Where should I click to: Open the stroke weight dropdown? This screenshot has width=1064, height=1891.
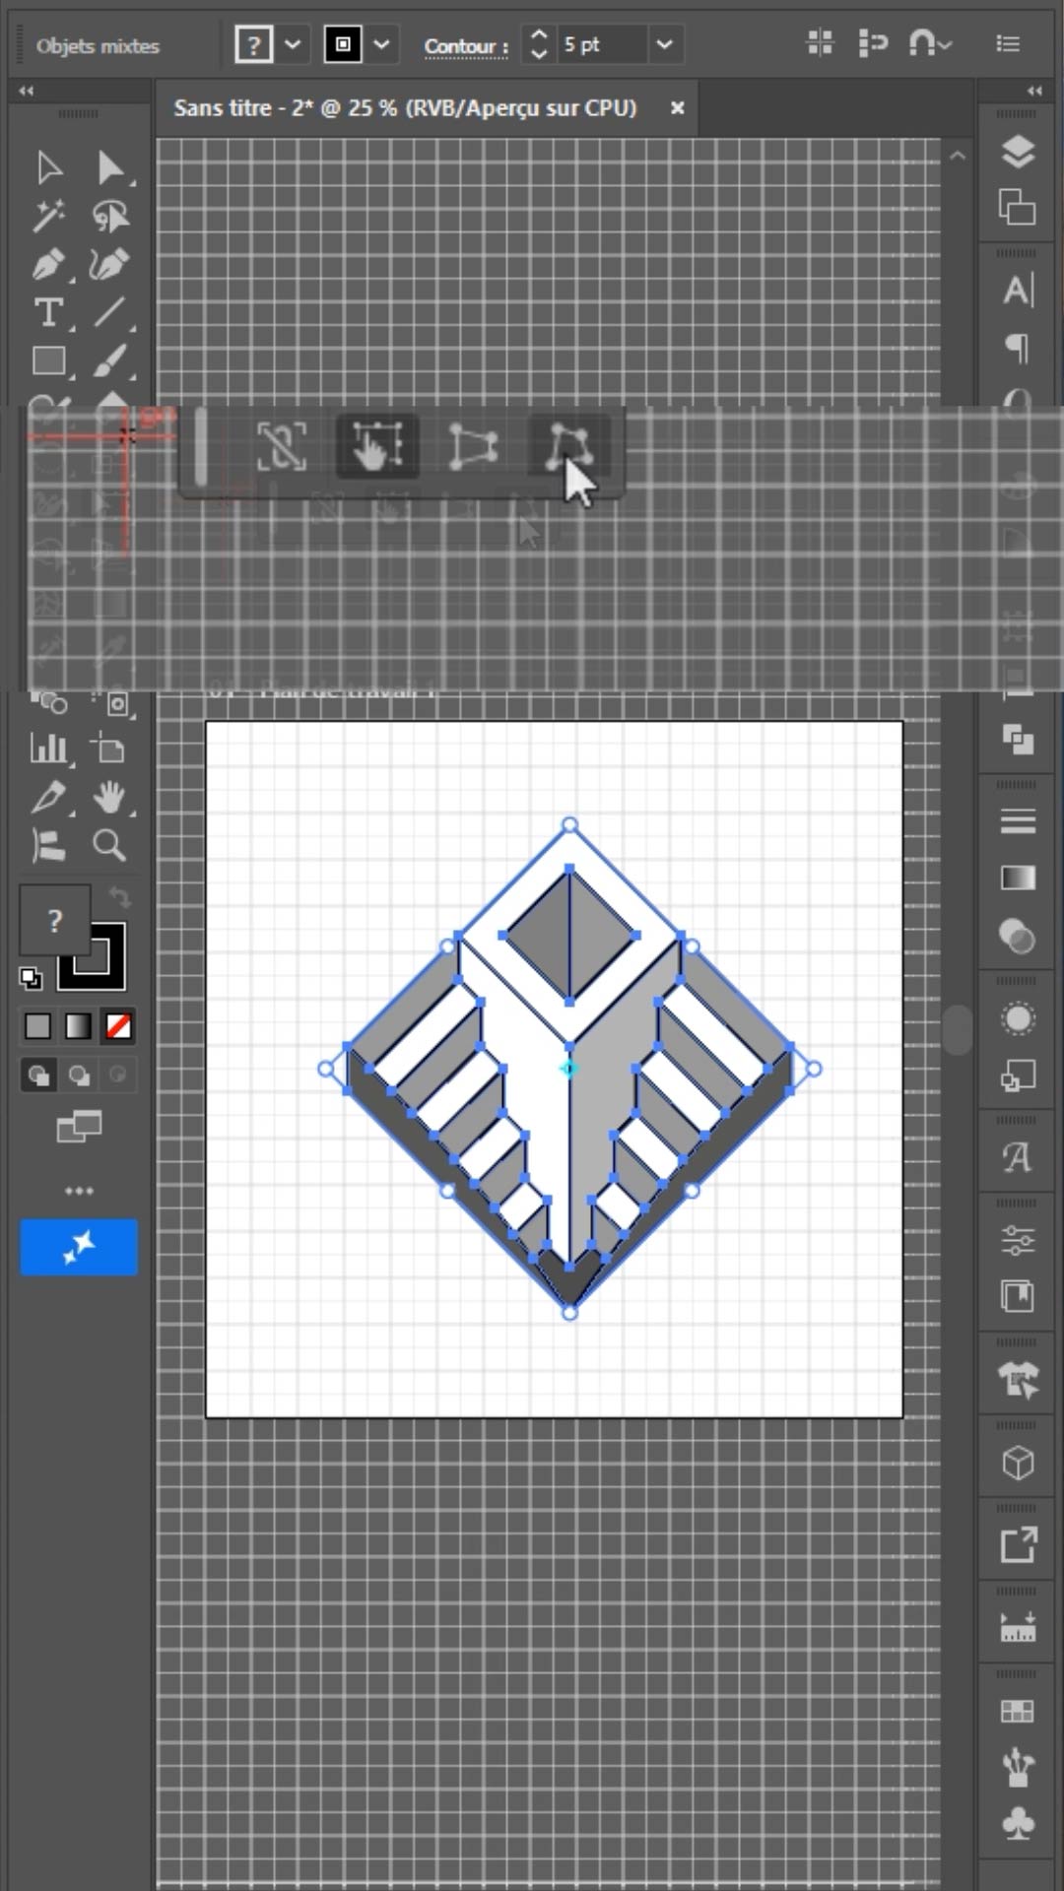665,44
